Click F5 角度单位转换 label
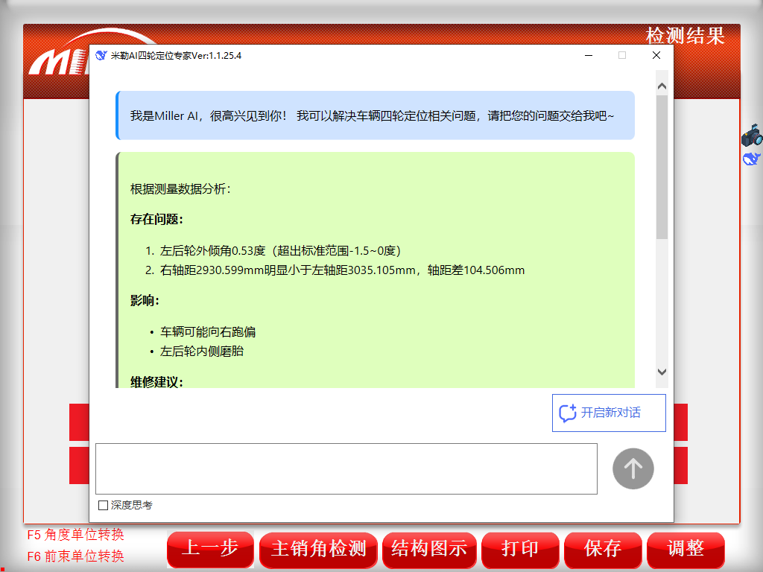Screen dimensions: 763x572 75,535
